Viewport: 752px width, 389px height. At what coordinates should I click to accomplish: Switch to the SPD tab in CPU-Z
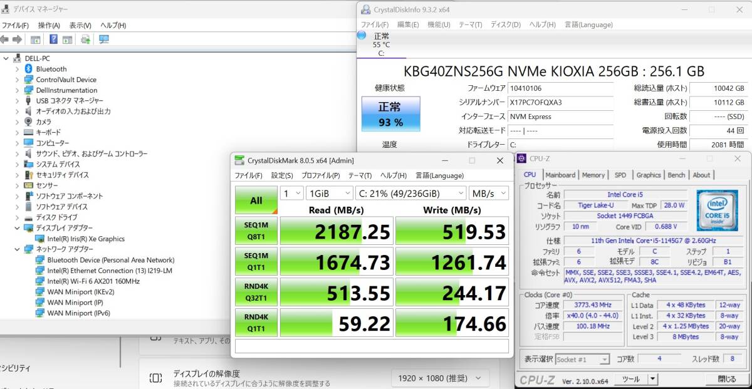pyautogui.click(x=620, y=175)
